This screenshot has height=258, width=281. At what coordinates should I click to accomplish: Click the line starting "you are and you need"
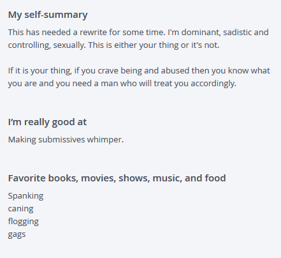coord(122,84)
